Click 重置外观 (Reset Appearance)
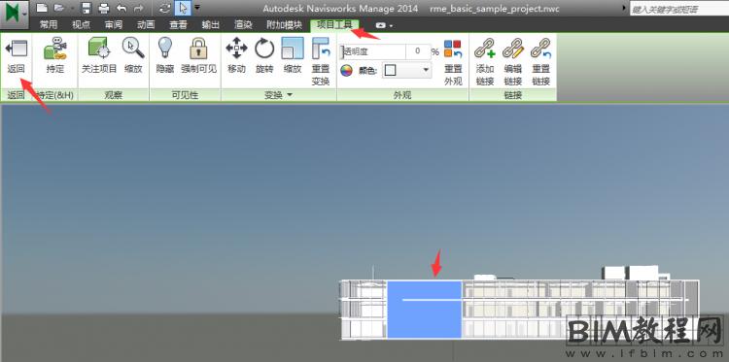 tap(453, 63)
